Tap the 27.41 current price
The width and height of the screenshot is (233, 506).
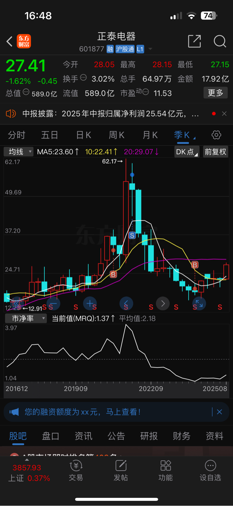click(x=25, y=66)
